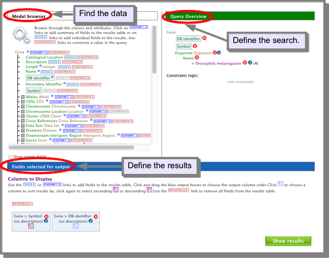Viewport: 329px width, 258px height.
Task: Click the Show results button
Action: 288,241
